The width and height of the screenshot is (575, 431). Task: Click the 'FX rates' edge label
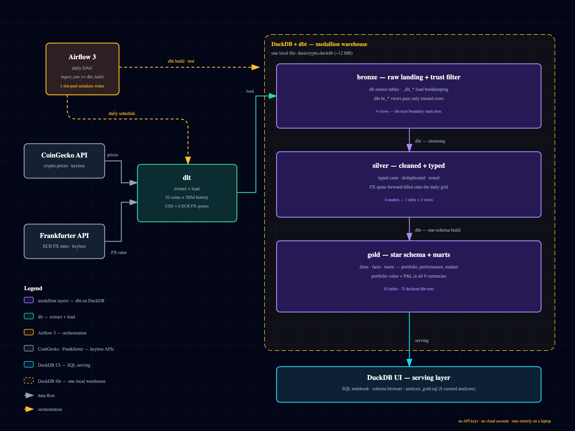point(119,253)
